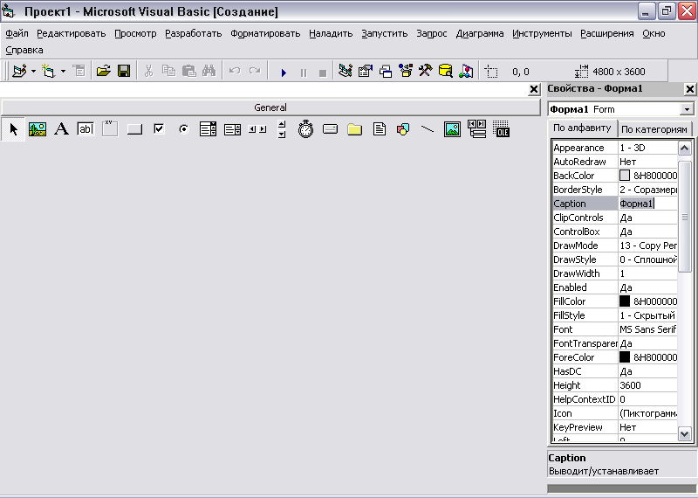698x498 pixels.
Task: Select the TextBox control tool
Action: click(x=86, y=129)
